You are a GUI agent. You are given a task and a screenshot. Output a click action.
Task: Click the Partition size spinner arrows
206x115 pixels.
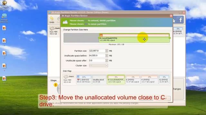pyautogui.click(x=107, y=51)
